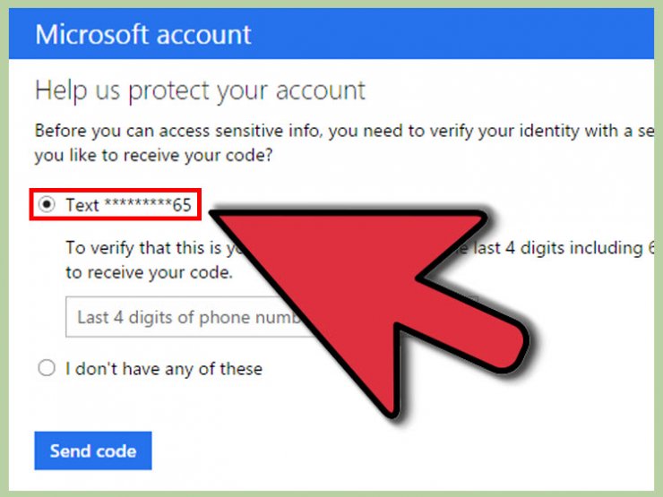Viewport: 663px width, 497px height.
Task: Select the Text *********65 radio button
Action: 47,204
